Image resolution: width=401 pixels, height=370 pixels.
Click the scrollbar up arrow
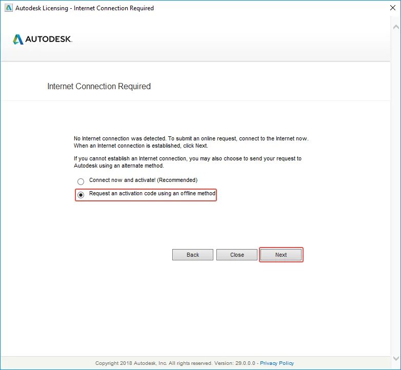coord(396,27)
